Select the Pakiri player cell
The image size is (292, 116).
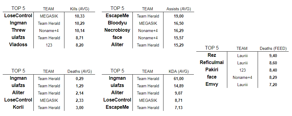tap(211, 70)
